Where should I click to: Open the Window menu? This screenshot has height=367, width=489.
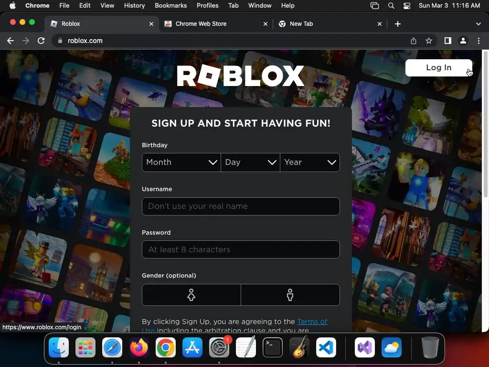[x=260, y=6]
